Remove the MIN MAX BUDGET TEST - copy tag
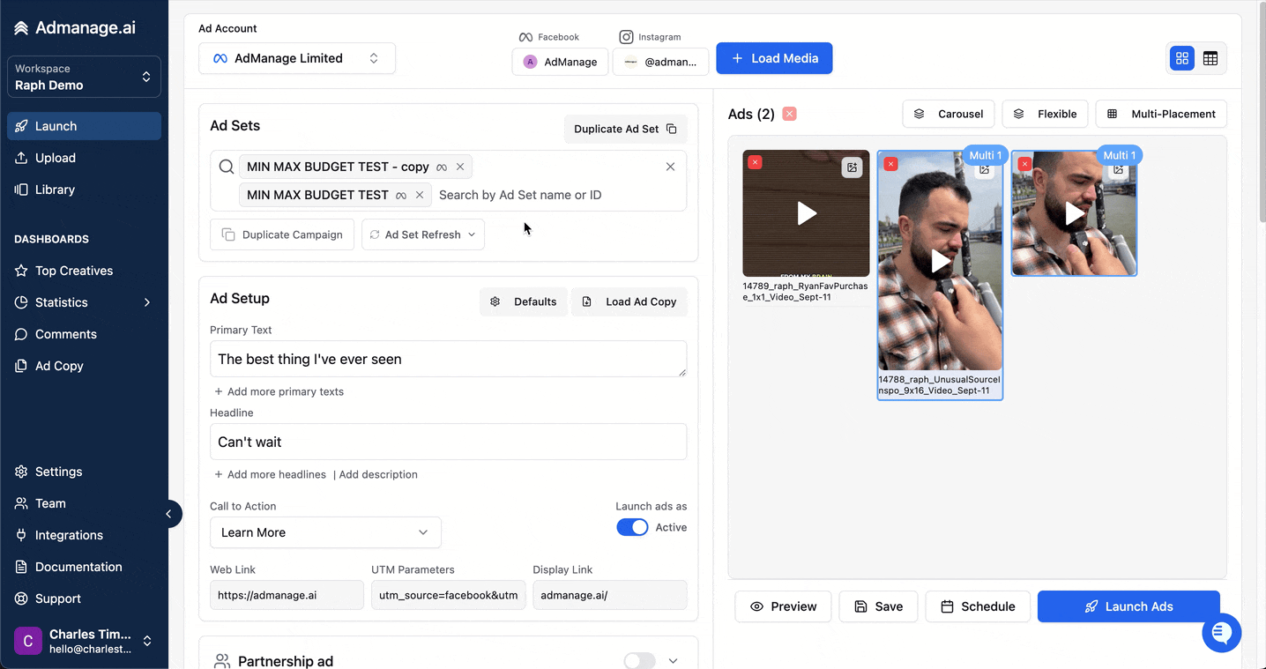 pos(460,167)
